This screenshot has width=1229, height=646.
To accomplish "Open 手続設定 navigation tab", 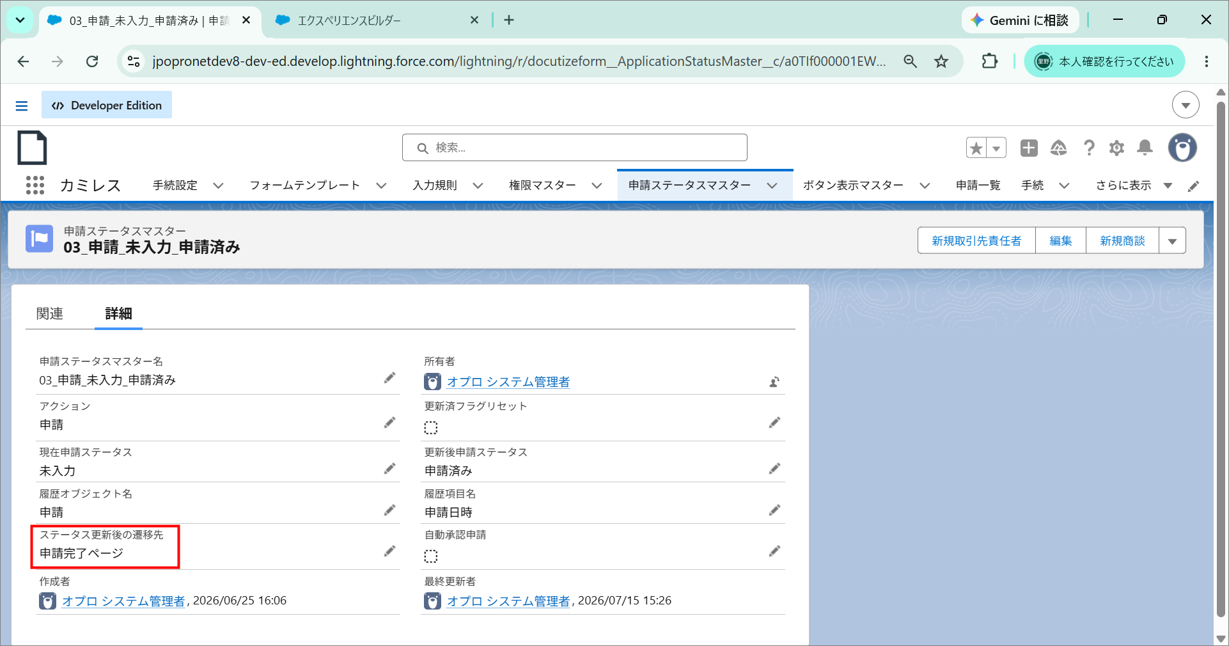I will (175, 185).
